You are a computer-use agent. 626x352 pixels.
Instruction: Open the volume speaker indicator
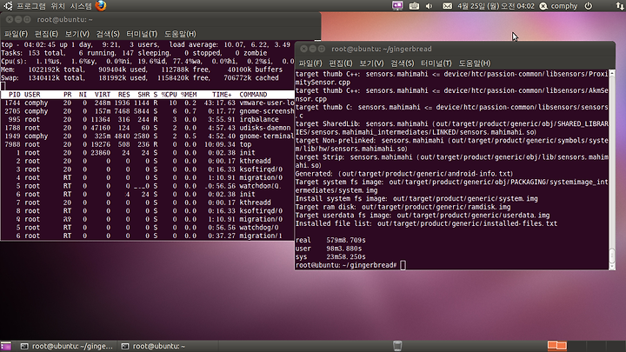[430, 6]
